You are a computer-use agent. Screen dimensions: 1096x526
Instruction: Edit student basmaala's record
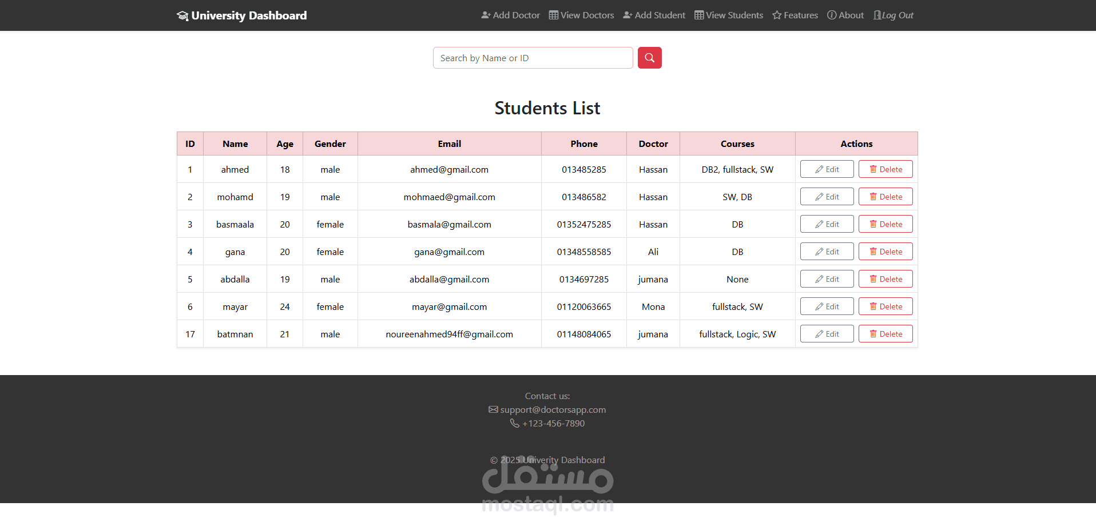click(x=827, y=224)
